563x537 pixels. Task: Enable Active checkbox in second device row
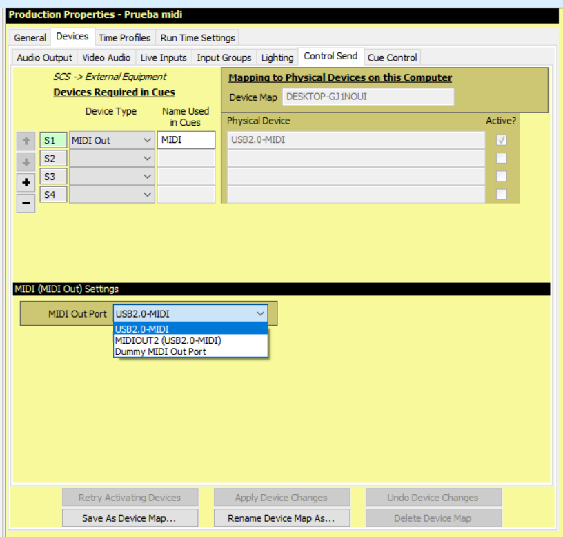pyautogui.click(x=502, y=159)
